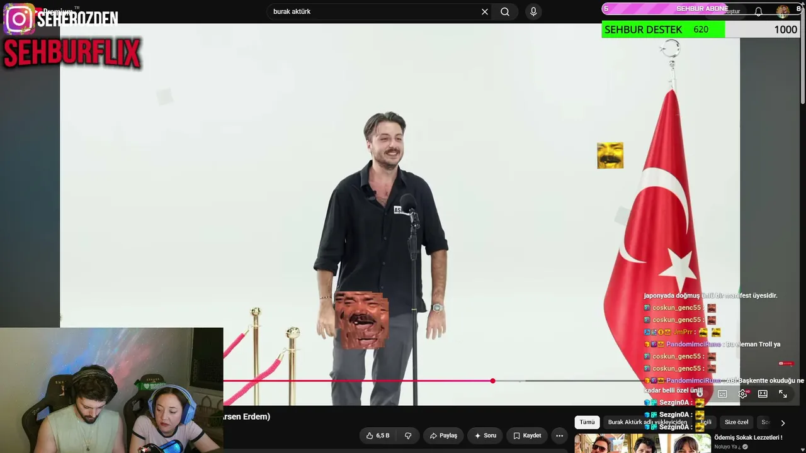Open the account avatar menu

coord(783,11)
